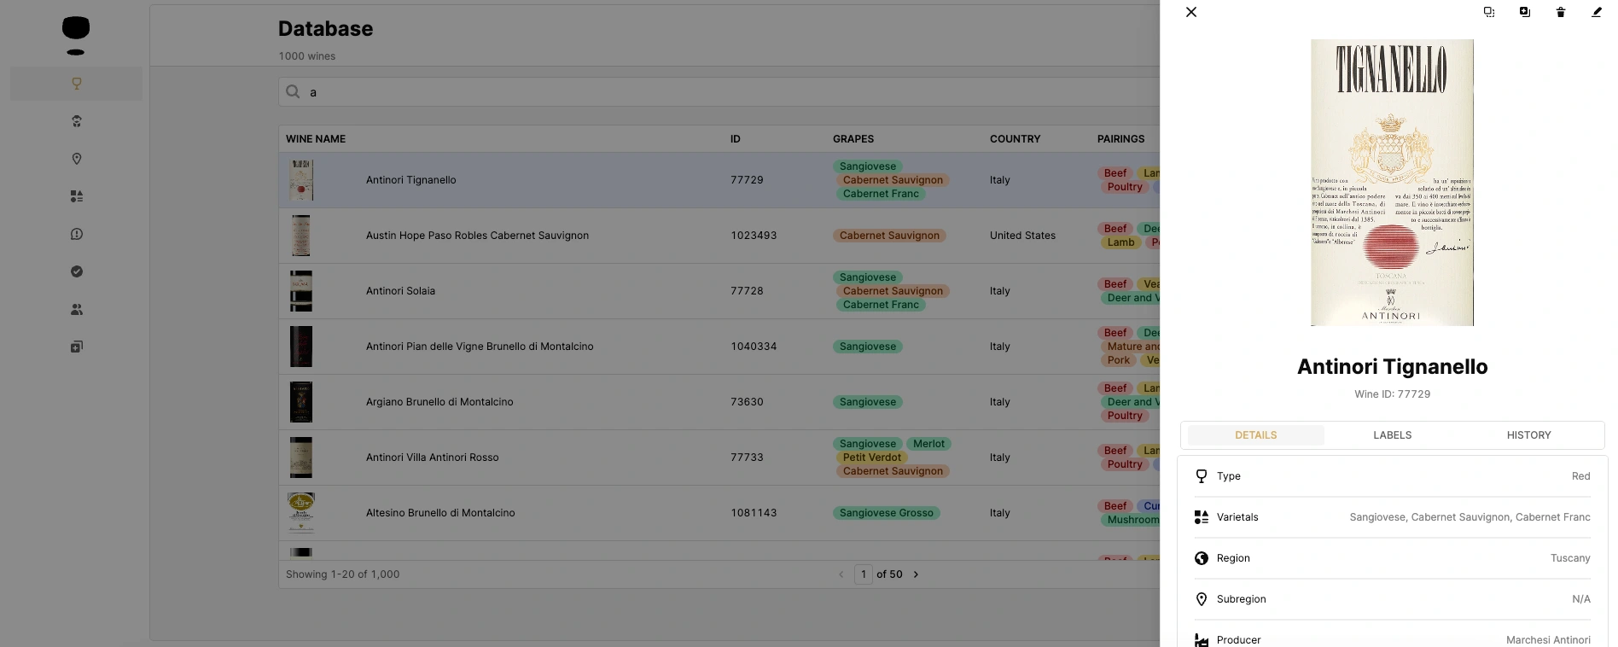Click the wine search input field
Viewport: 1618px width, 647px height.
pos(717,92)
